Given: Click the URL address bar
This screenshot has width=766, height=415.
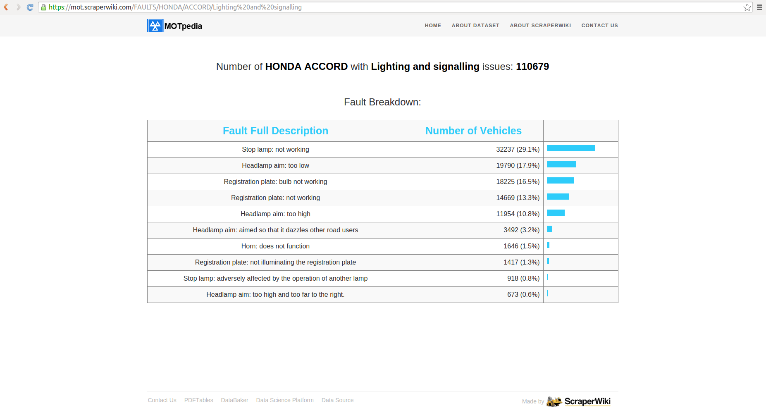Looking at the screenshot, I should click(x=395, y=7).
